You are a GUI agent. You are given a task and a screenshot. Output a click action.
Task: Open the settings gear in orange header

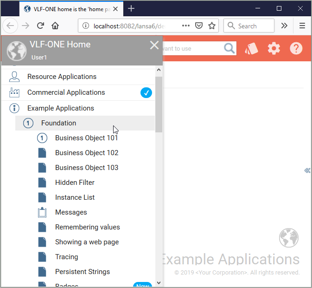pos(274,48)
